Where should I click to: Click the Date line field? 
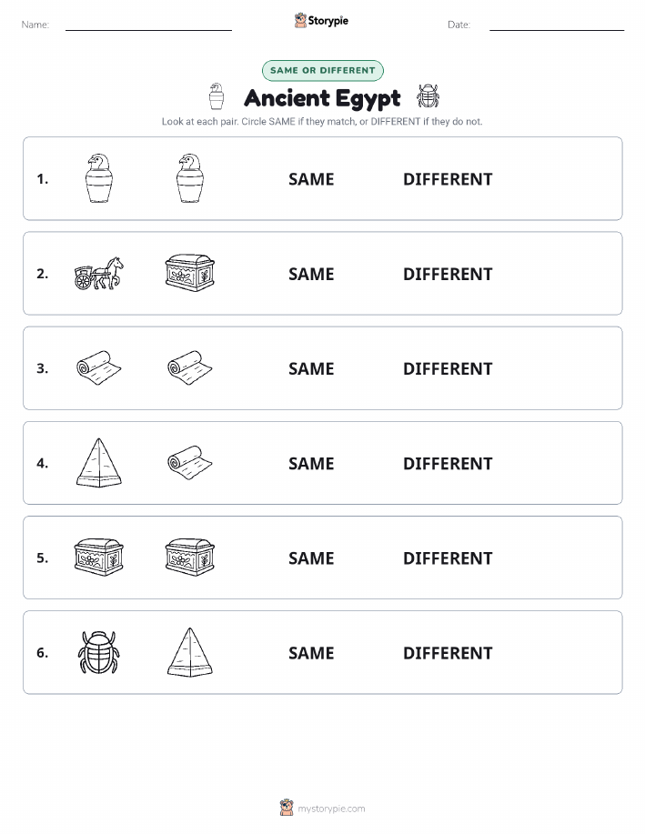click(557, 25)
